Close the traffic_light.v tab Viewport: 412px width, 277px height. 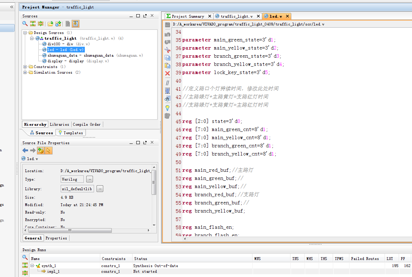tap(258, 16)
